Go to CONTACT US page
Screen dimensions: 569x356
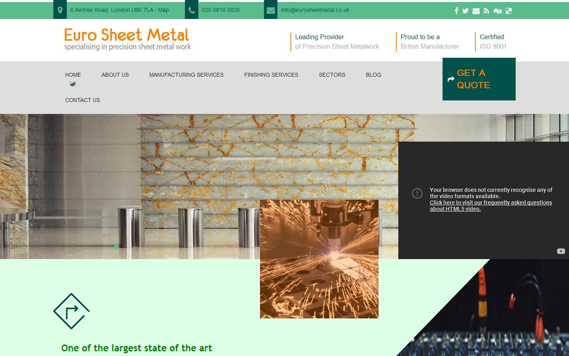(83, 100)
